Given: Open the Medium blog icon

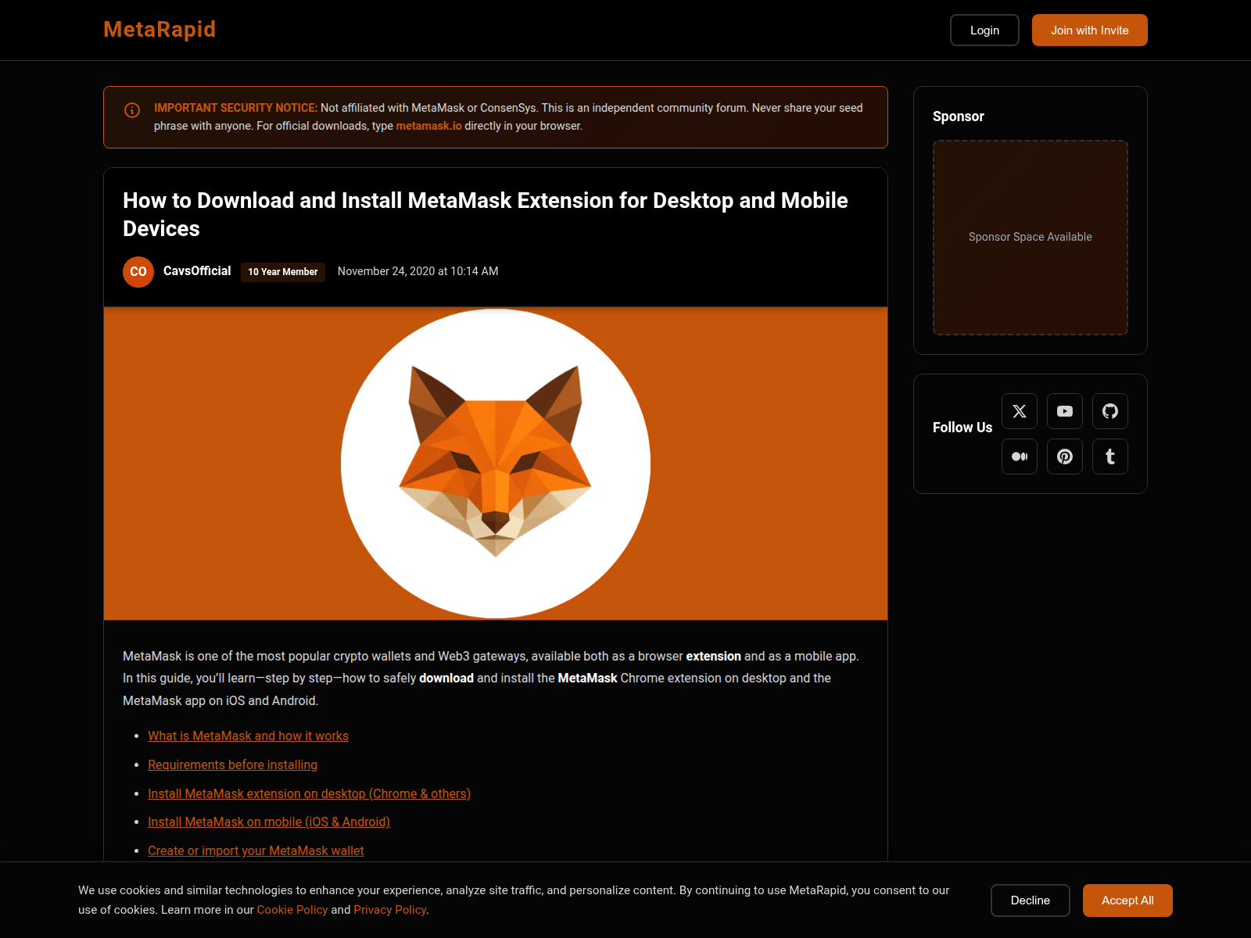Looking at the screenshot, I should tap(1020, 456).
